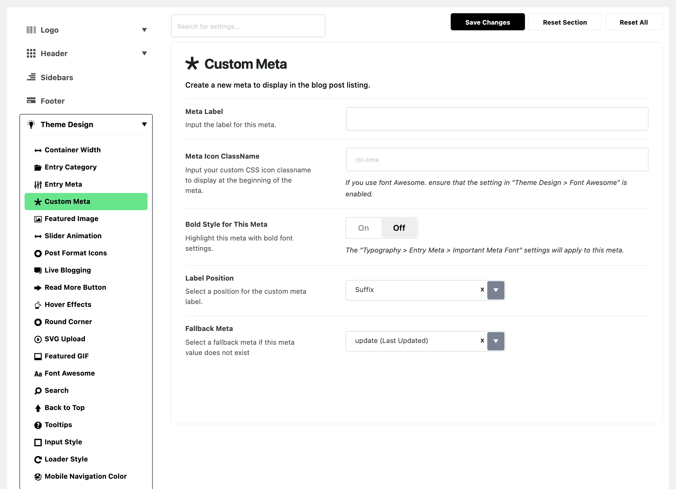The width and height of the screenshot is (676, 489).
Task: Click the Entry Meta sliders icon
Action: tap(38, 185)
